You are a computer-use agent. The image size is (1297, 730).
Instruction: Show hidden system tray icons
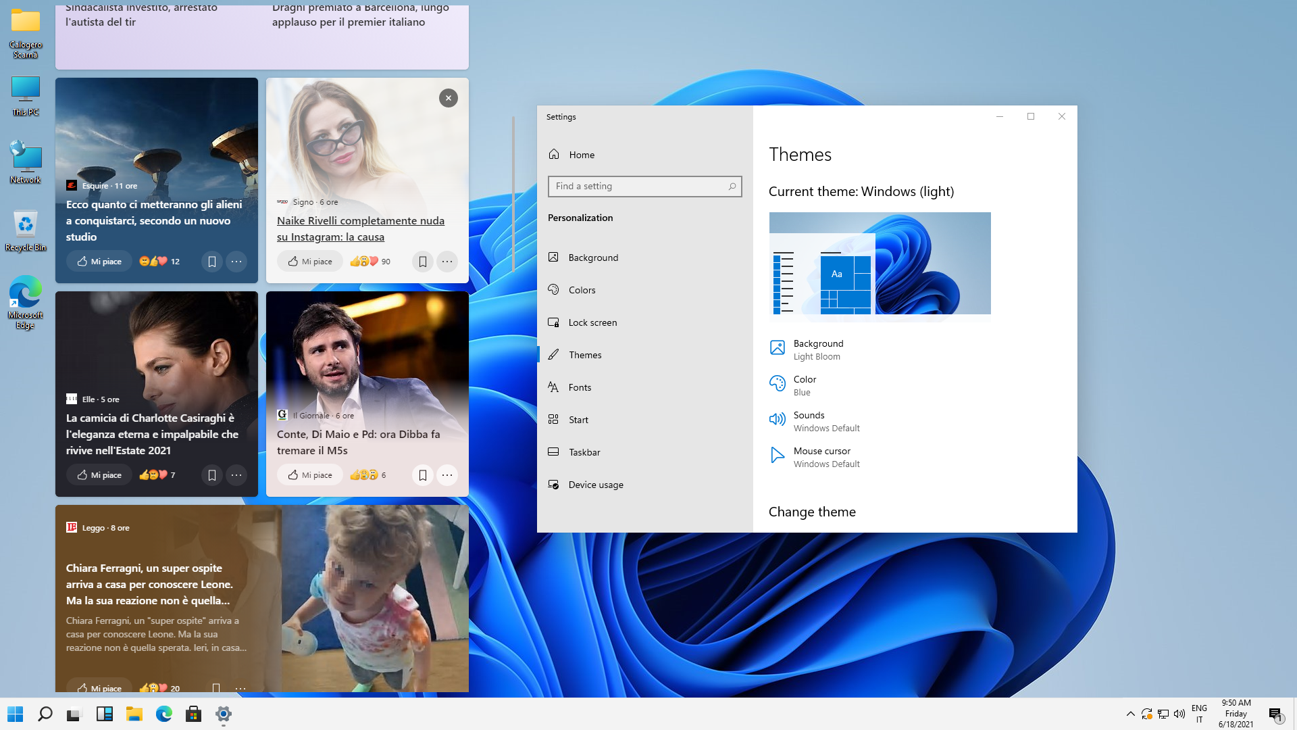click(1130, 714)
